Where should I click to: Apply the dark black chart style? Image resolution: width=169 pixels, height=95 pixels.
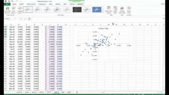[x=77, y=9]
